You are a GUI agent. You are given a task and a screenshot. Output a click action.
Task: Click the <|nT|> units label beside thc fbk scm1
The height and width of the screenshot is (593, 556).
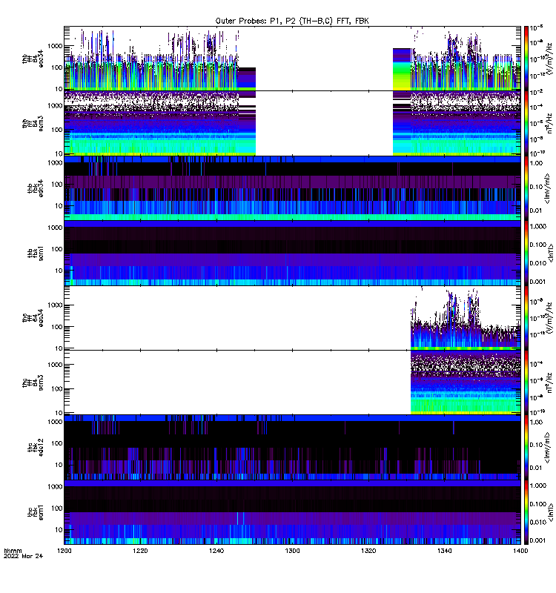pyautogui.click(x=550, y=512)
